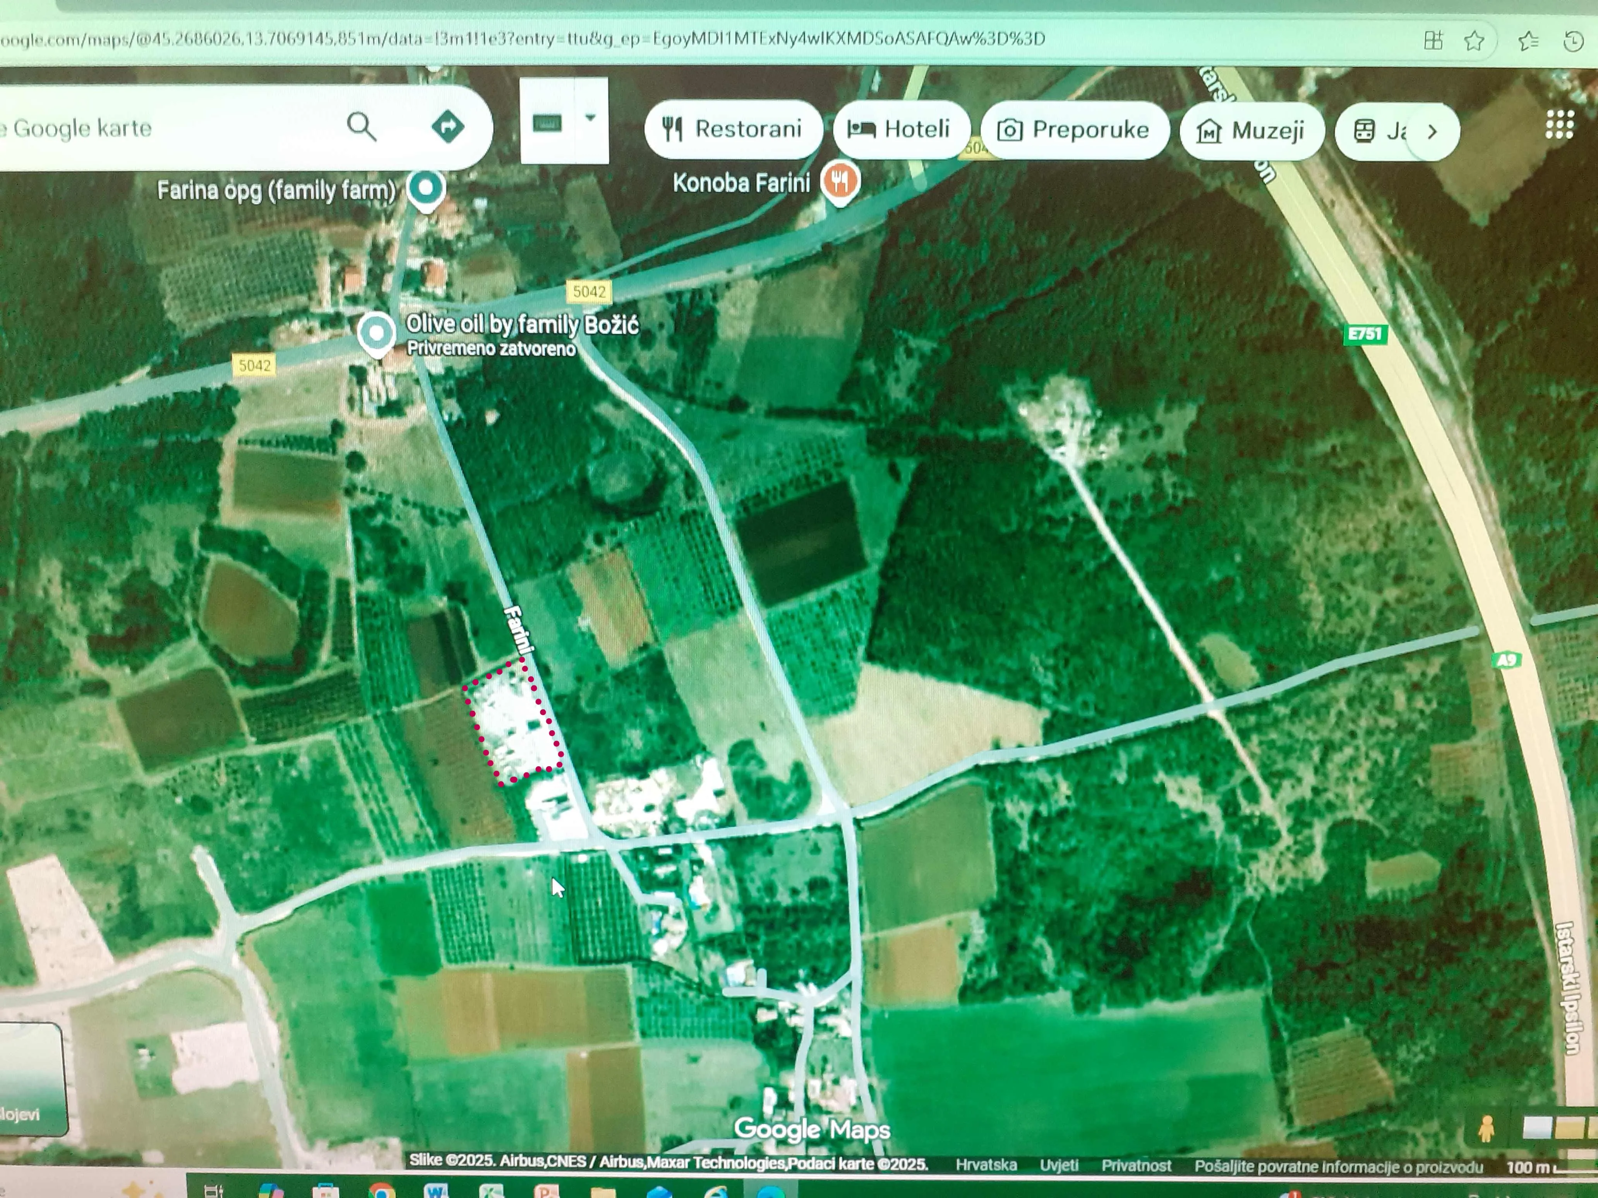Viewport: 1598px width, 1198px height.
Task: Open PowerPoint from the taskbar
Action: (x=547, y=1190)
